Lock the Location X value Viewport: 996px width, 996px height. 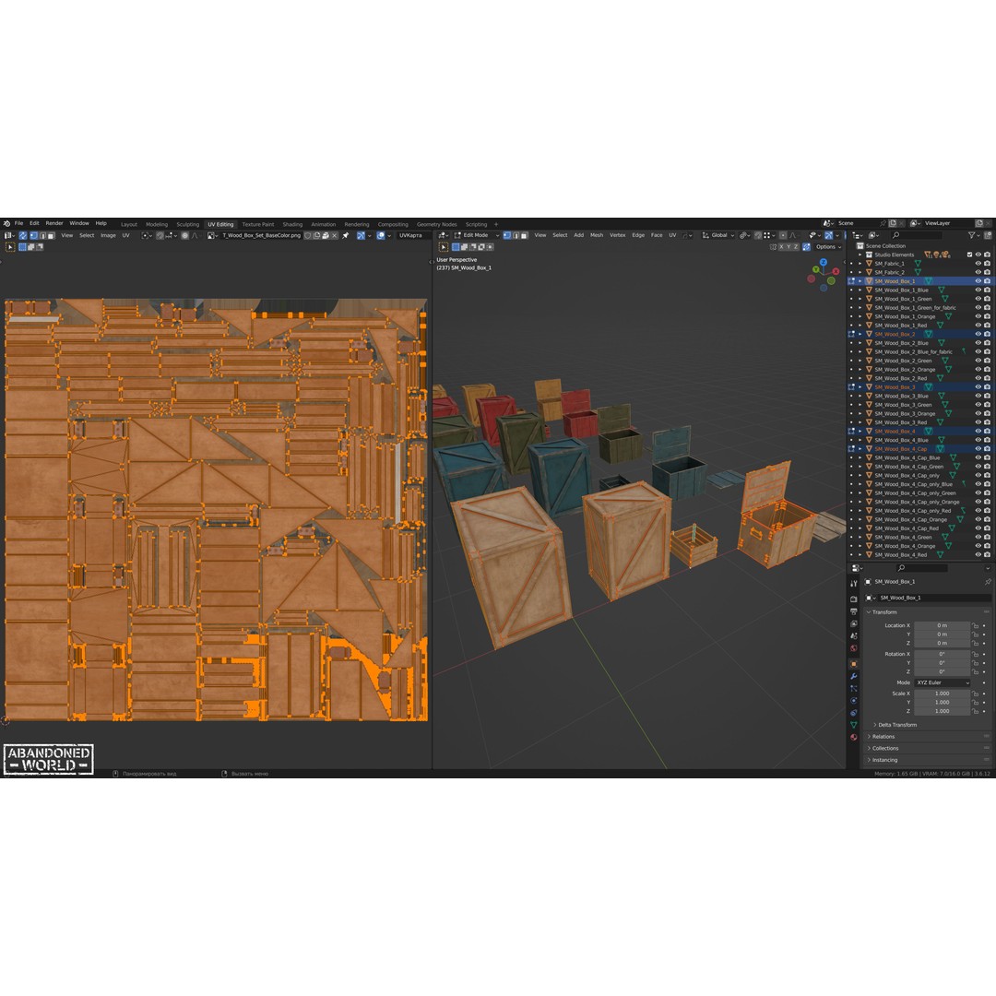click(x=975, y=625)
